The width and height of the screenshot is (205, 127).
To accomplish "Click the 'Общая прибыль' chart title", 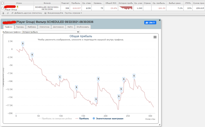I will click(x=81, y=36).
